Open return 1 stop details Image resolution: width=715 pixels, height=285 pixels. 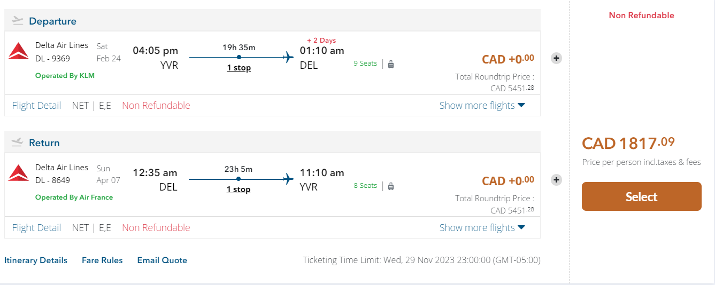click(x=239, y=189)
